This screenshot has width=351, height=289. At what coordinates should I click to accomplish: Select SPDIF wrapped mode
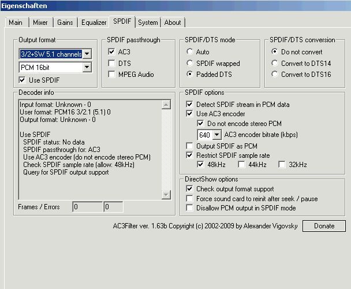[x=190, y=63]
